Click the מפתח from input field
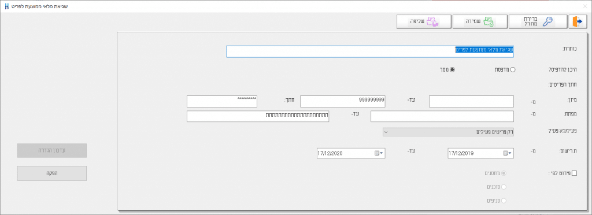The height and width of the screenshot is (215, 592). point(442,117)
